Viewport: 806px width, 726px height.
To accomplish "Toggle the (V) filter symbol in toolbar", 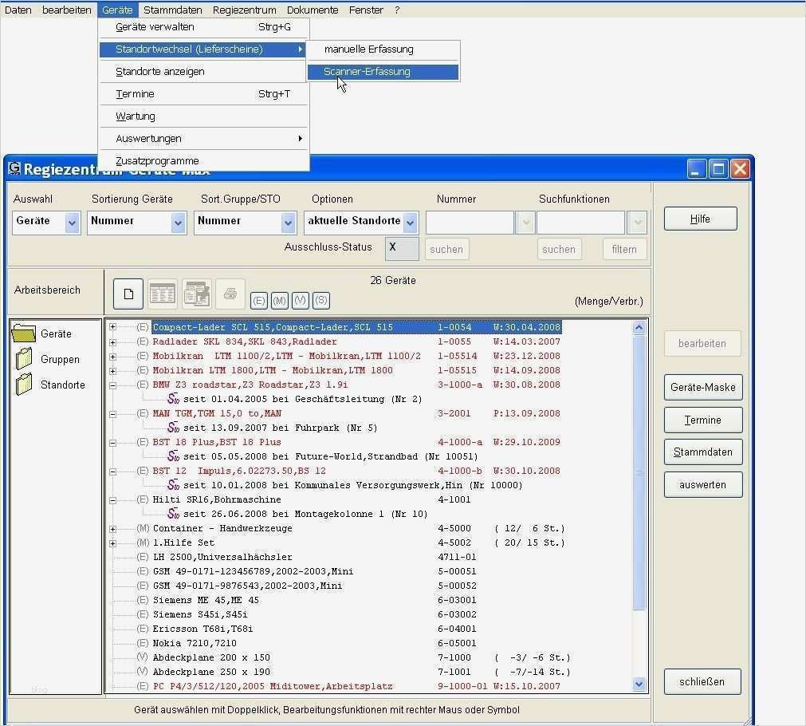I will pos(301,301).
